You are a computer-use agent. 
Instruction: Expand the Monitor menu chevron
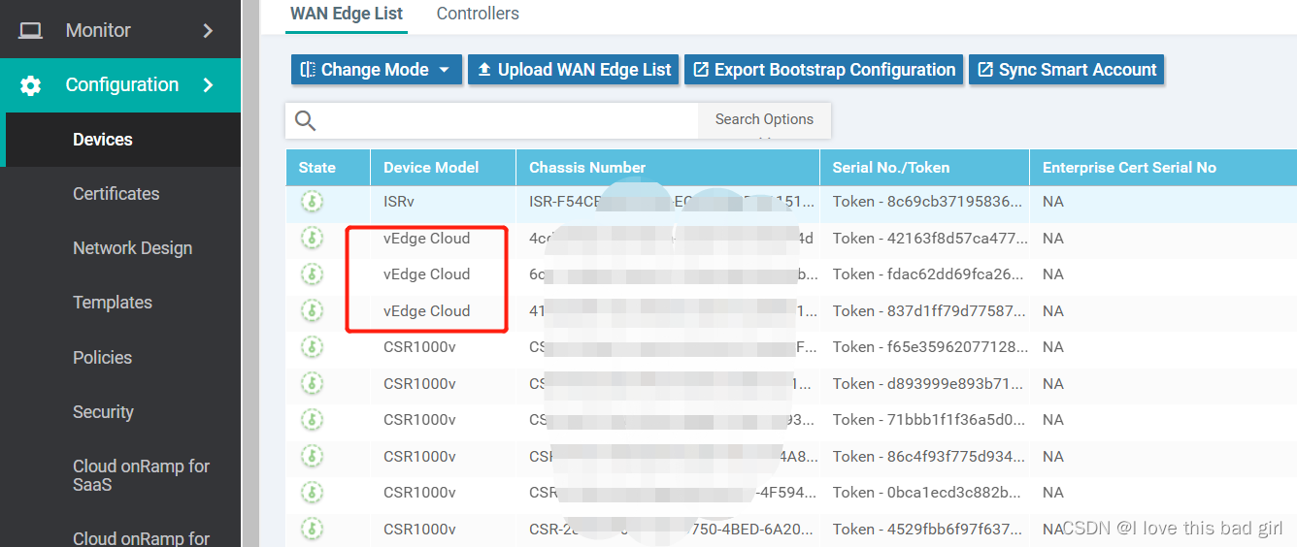coord(208,31)
